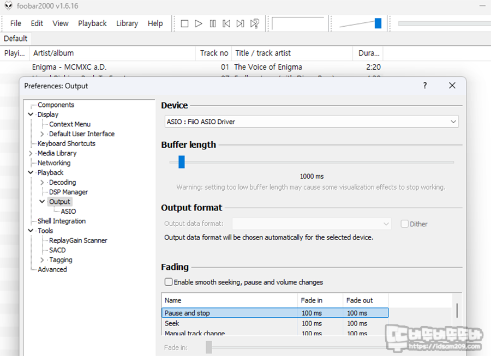The width and height of the screenshot is (491, 356).
Task: Expand the Tagging tree node
Action: (42, 260)
